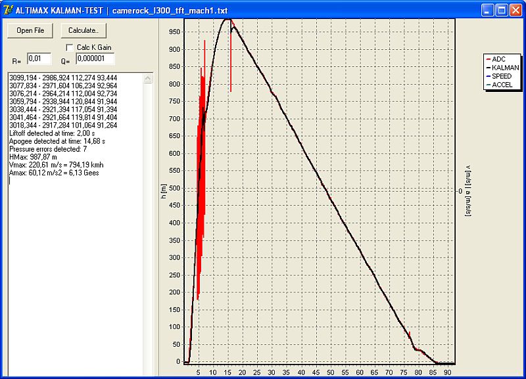Click the R= value input field
This screenshot has height=379, width=526.
39,60
